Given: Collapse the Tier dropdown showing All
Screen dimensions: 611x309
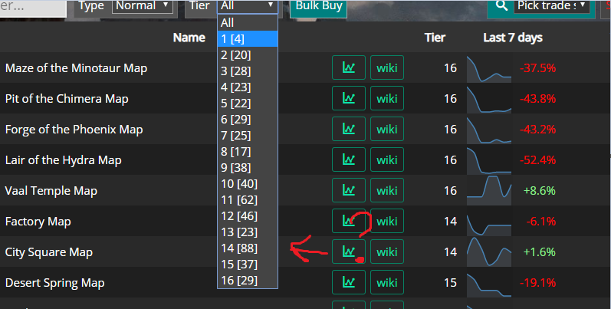Looking at the screenshot, I should (248, 6).
